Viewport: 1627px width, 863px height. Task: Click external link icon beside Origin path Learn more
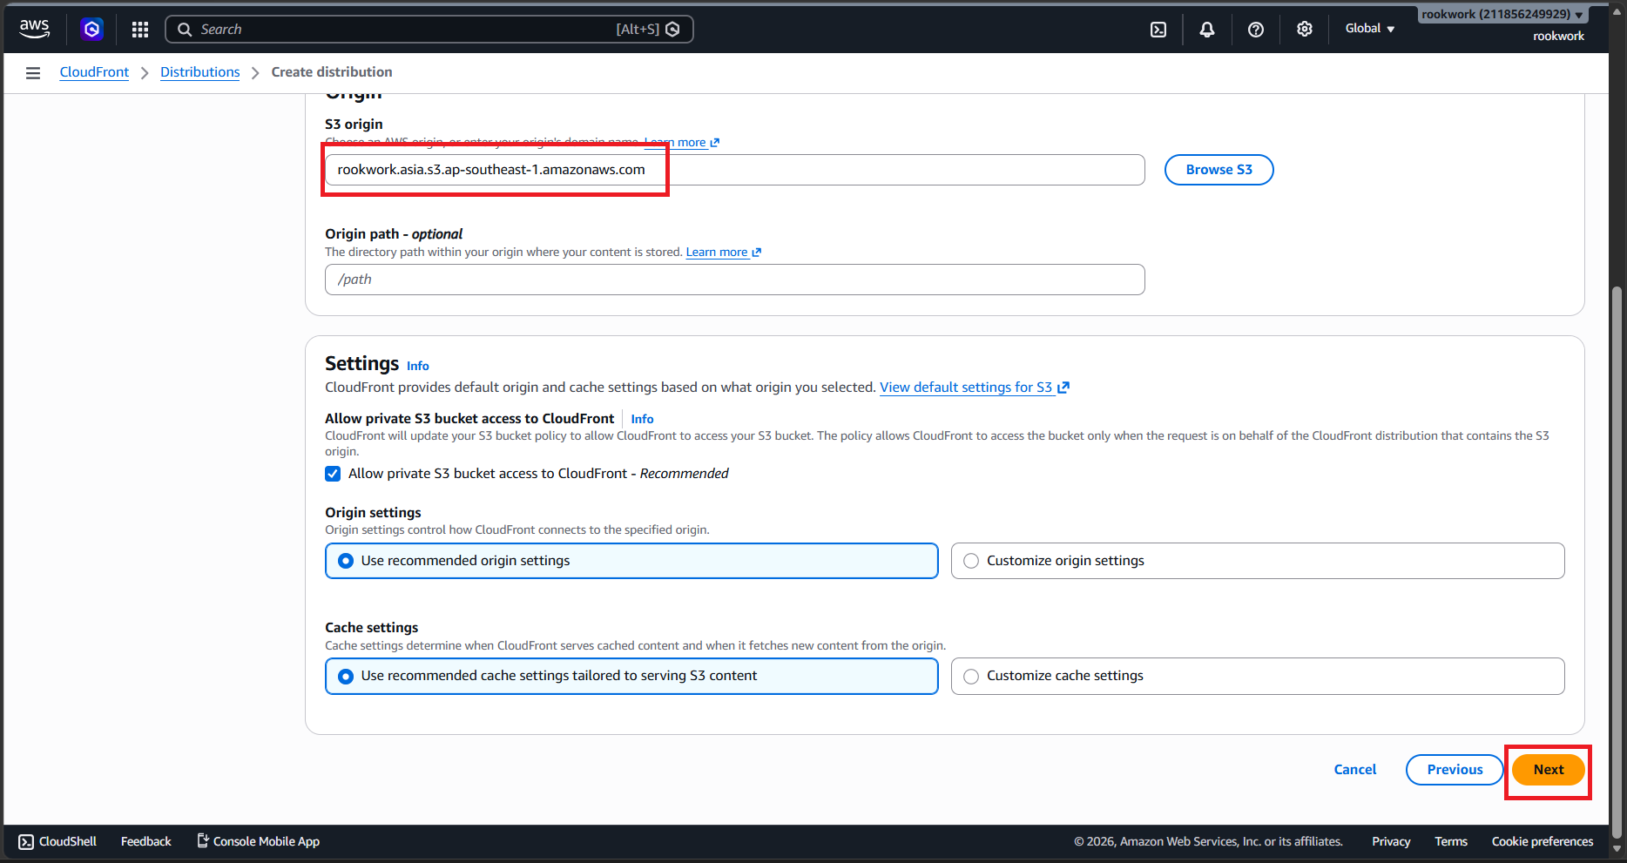(x=757, y=253)
